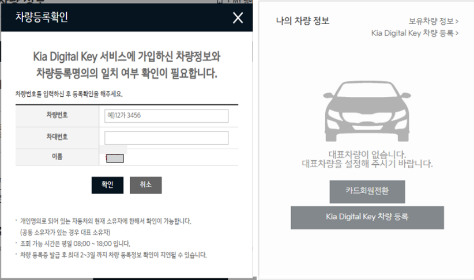
Task: Click the 차량번호 input field
Action: (166, 116)
